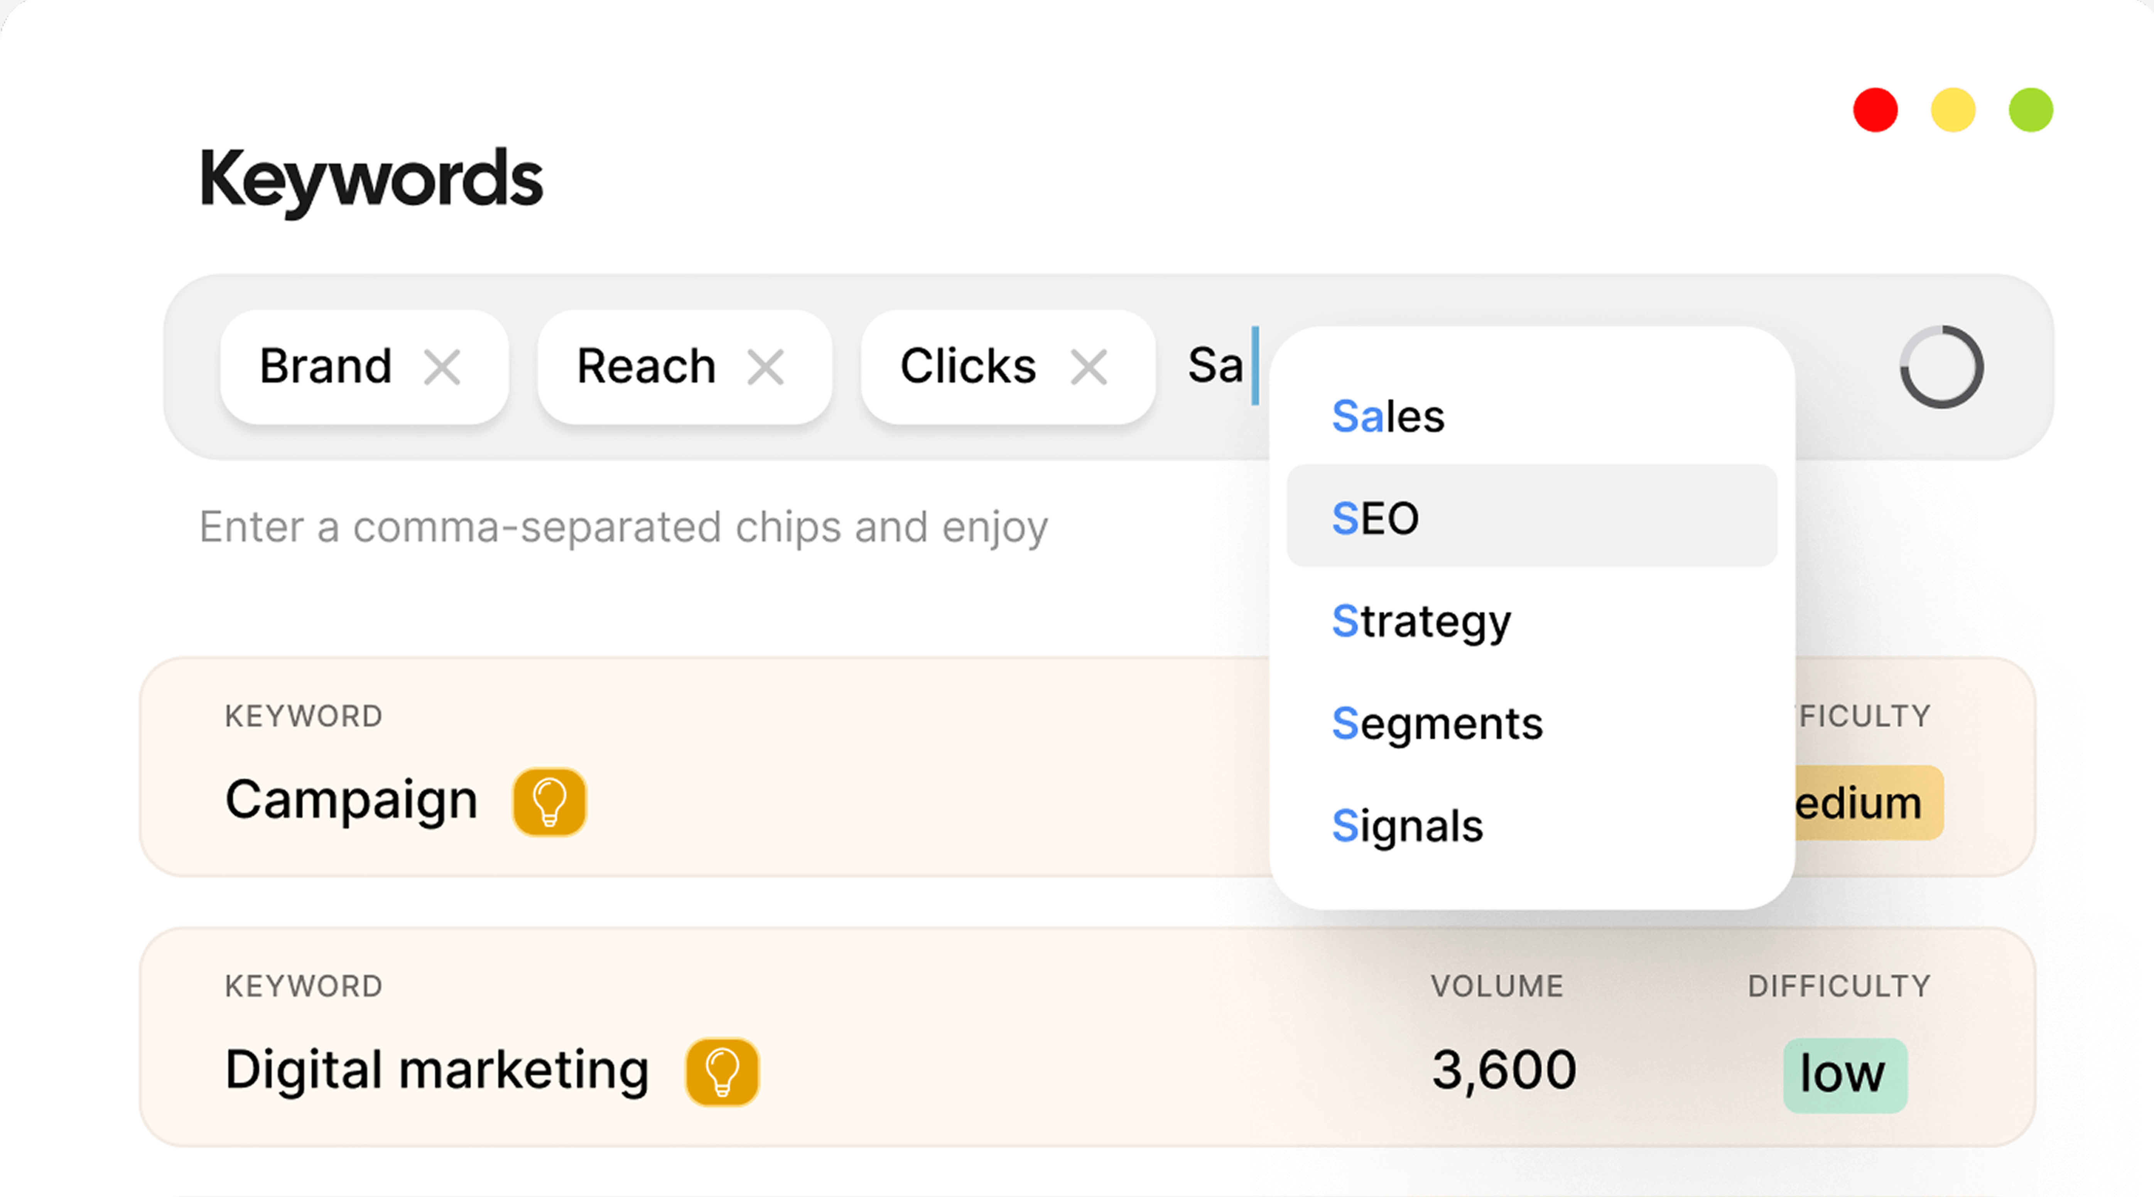Viewport: 2154px width, 1197px height.
Task: Click the yellow window dot
Action: point(1953,110)
